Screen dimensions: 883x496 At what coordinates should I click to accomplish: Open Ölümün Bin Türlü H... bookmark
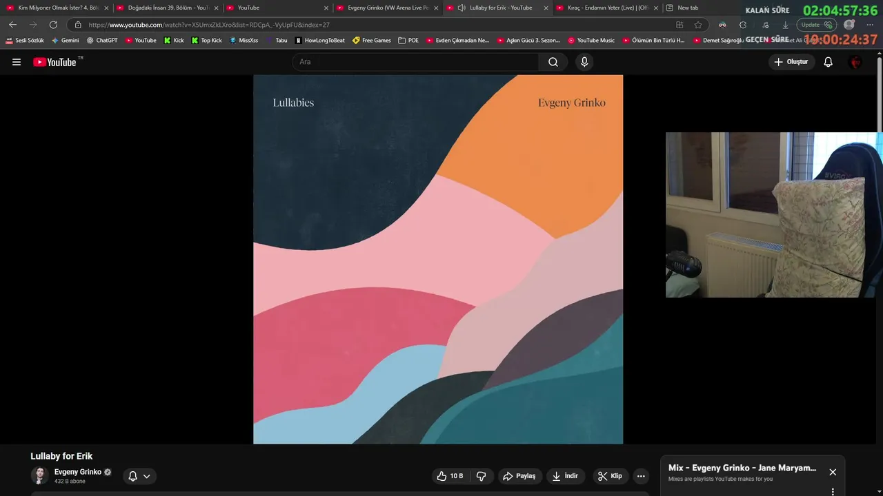(x=654, y=41)
